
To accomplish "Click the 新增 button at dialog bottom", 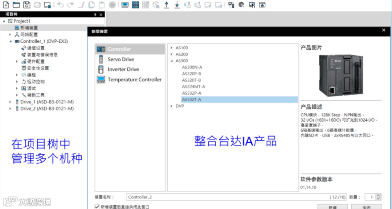I will (332, 207).
